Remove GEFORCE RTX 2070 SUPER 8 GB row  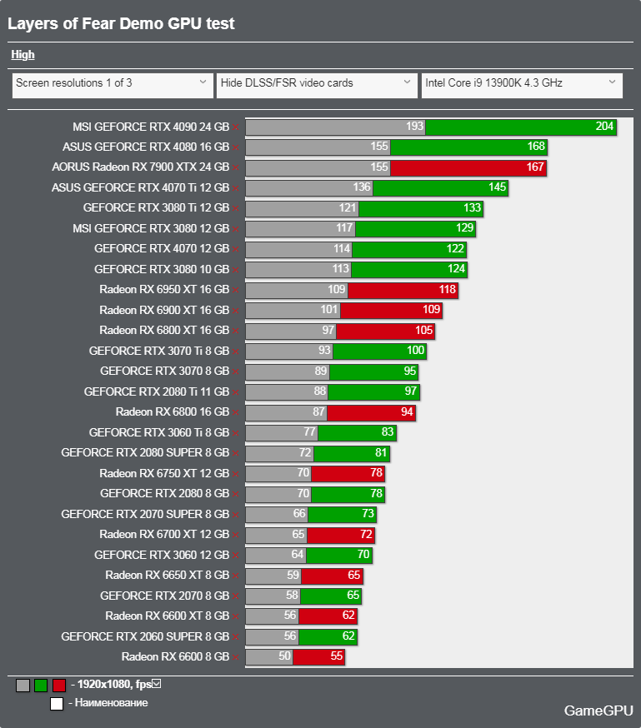point(236,515)
